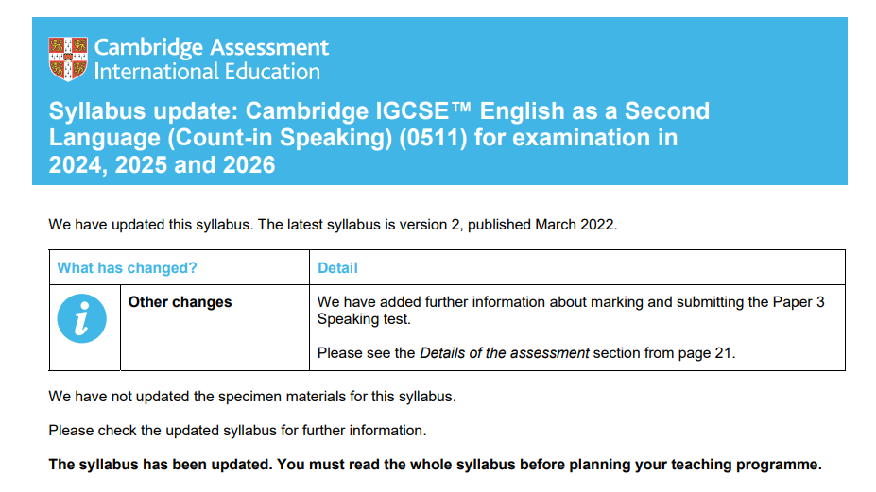
Task: Click the blue information circle icon
Action: 81,318
